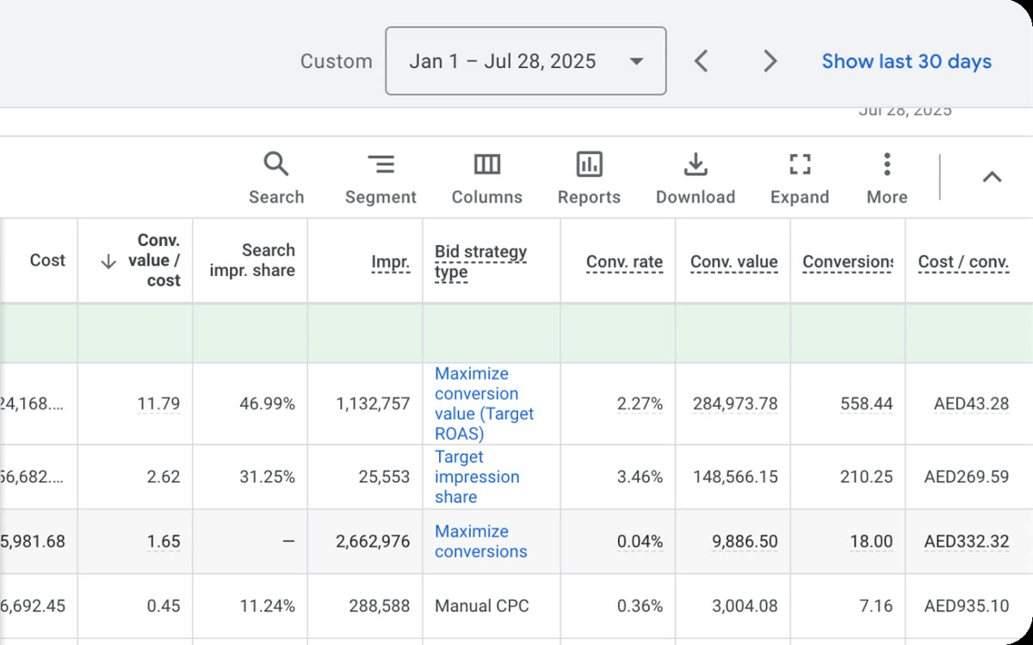
Task: Expand the table to full screen
Action: pyautogui.click(x=800, y=178)
